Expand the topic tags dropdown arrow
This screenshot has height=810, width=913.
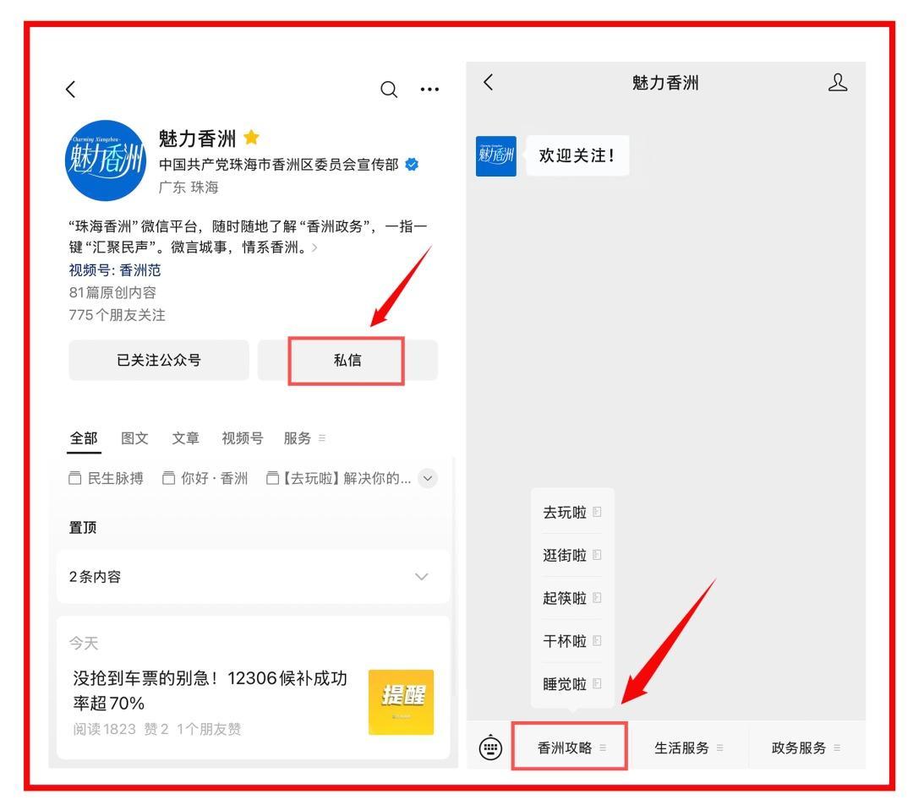[429, 480]
